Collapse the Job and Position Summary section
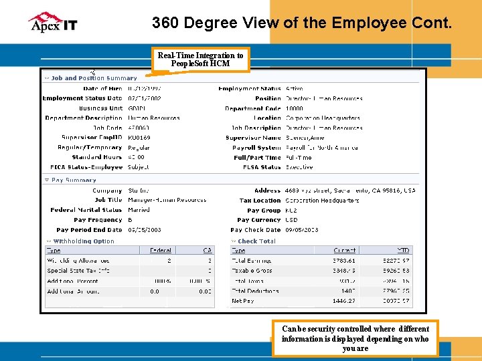Image resolution: width=482 pixels, height=361 pixels. (x=47, y=78)
